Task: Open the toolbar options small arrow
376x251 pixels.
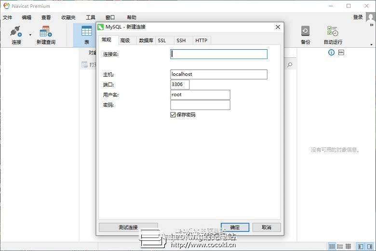Action: [372, 44]
